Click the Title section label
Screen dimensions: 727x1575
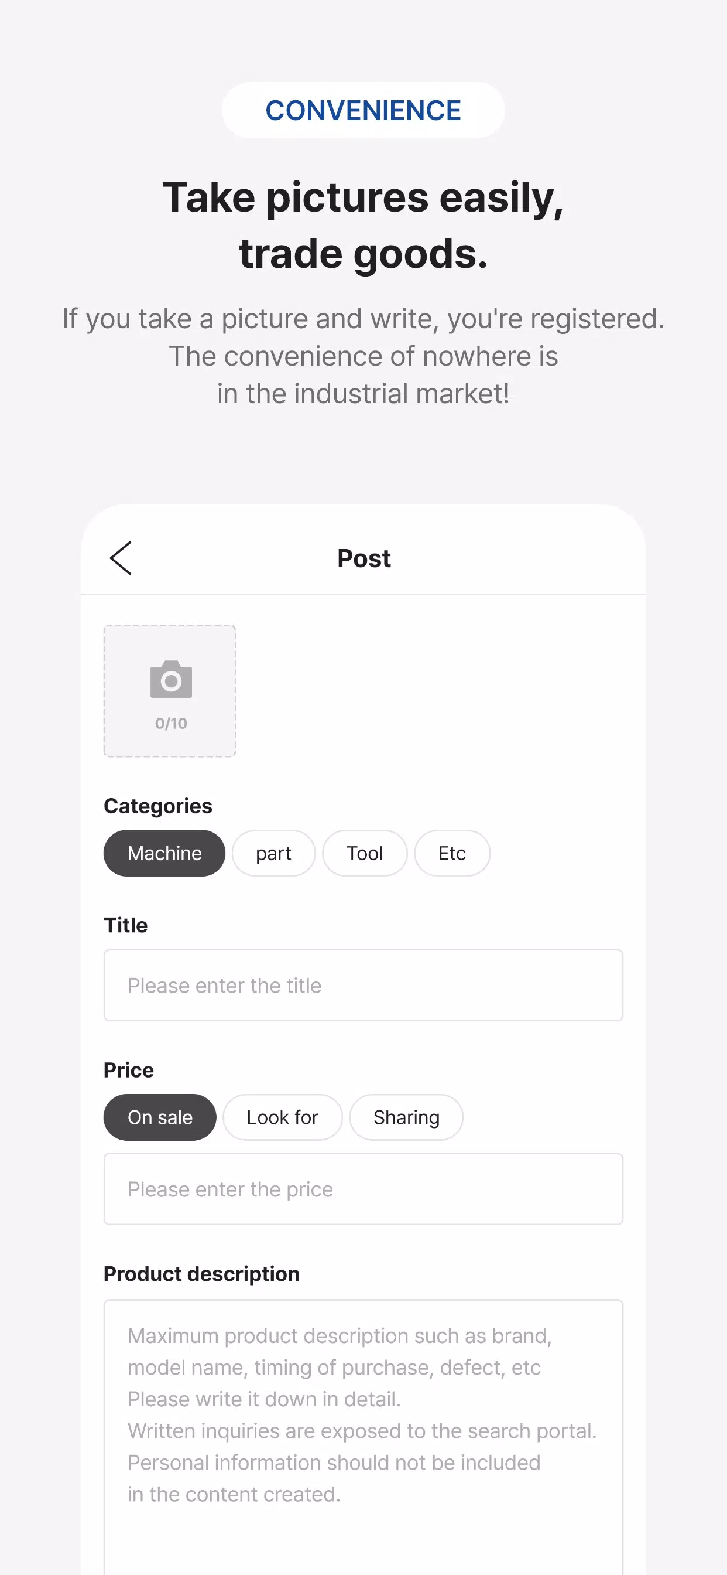(x=126, y=925)
